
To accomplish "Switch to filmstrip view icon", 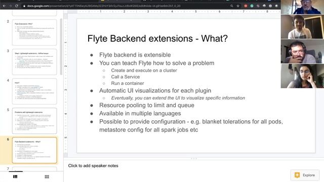I will (x=15, y=176).
